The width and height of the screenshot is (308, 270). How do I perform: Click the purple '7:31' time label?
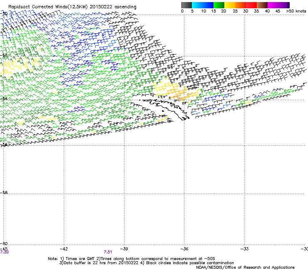coord(108,252)
